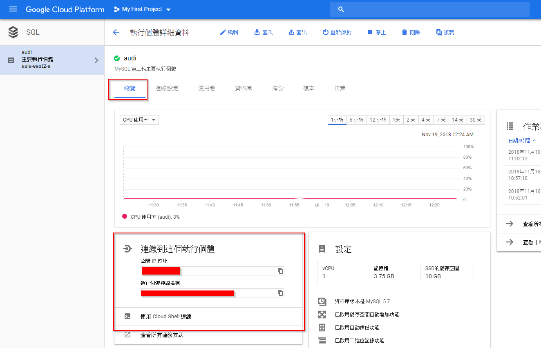Image resolution: width=541 pixels, height=348 pixels.
Task: Switch to the 總覽 tab
Action: tap(130, 88)
